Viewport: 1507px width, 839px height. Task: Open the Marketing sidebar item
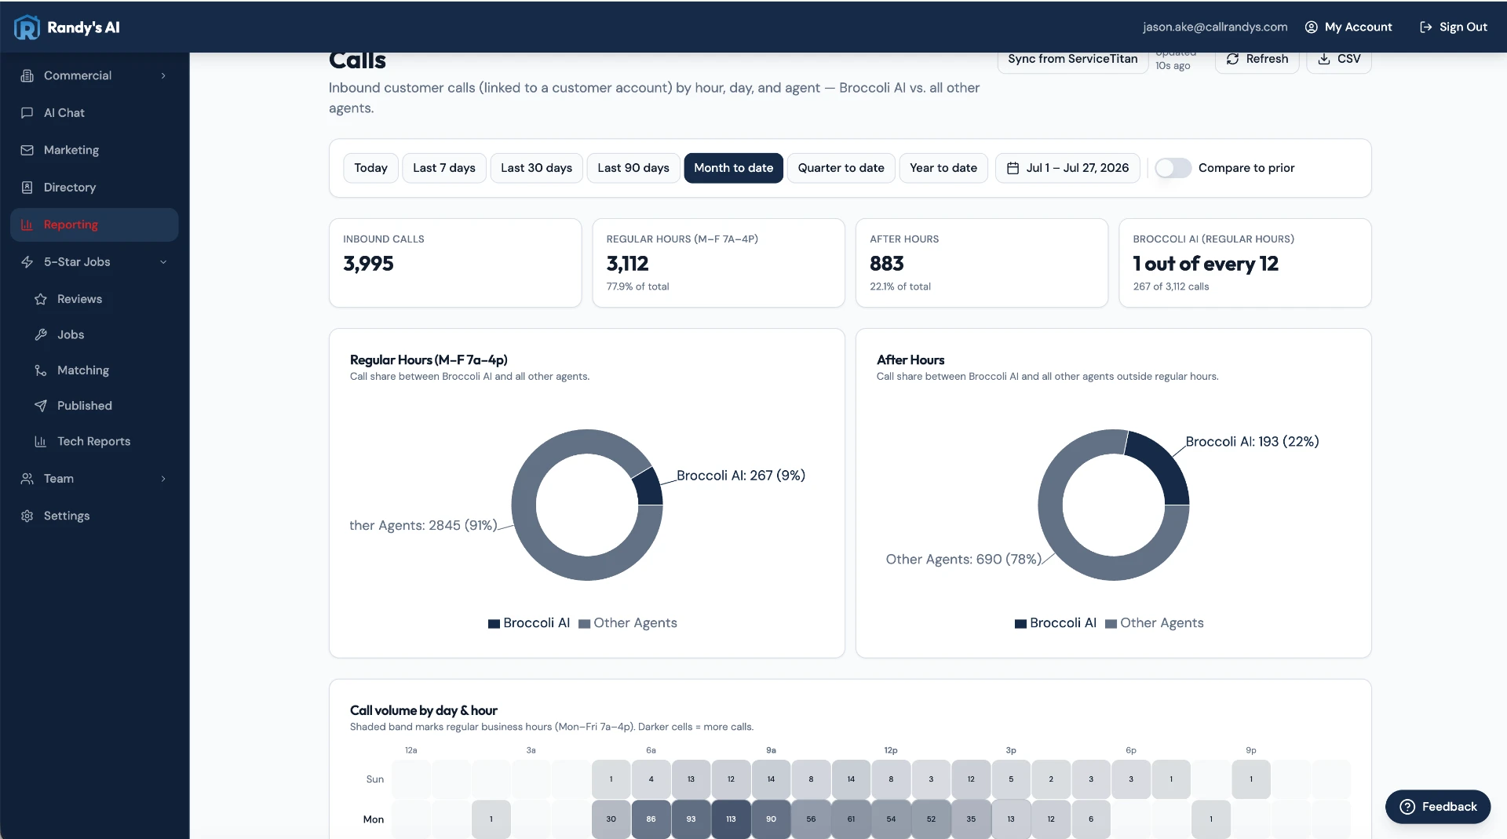pyautogui.click(x=94, y=150)
